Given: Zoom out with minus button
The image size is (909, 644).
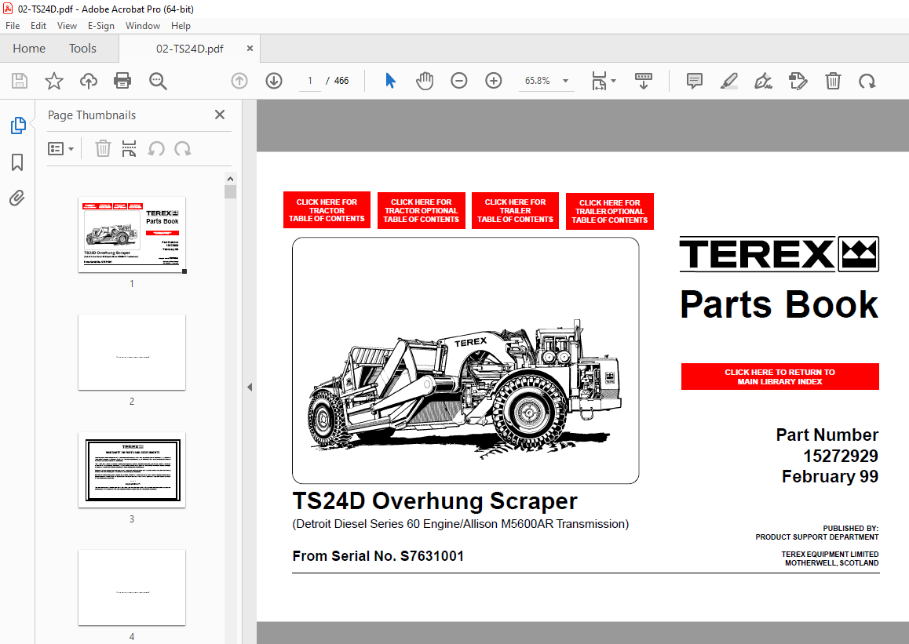Looking at the screenshot, I should (458, 81).
